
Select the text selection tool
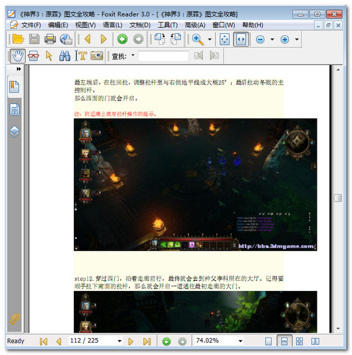pos(81,56)
